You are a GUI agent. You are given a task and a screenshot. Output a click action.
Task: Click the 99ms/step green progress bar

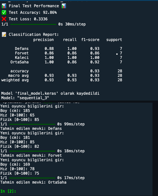pos(32,124)
